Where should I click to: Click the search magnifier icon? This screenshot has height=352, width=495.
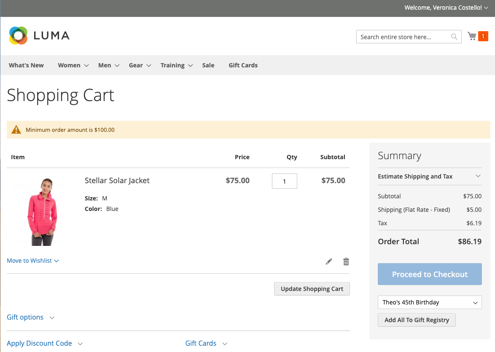[454, 37]
